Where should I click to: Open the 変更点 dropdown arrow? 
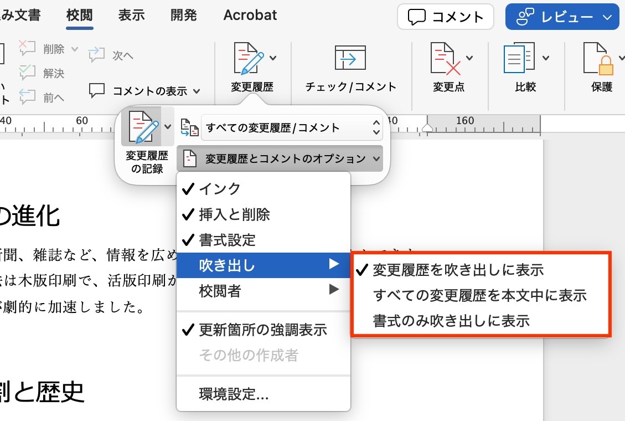(469, 58)
